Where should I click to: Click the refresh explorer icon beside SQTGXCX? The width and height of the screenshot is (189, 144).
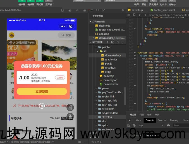click(118, 42)
